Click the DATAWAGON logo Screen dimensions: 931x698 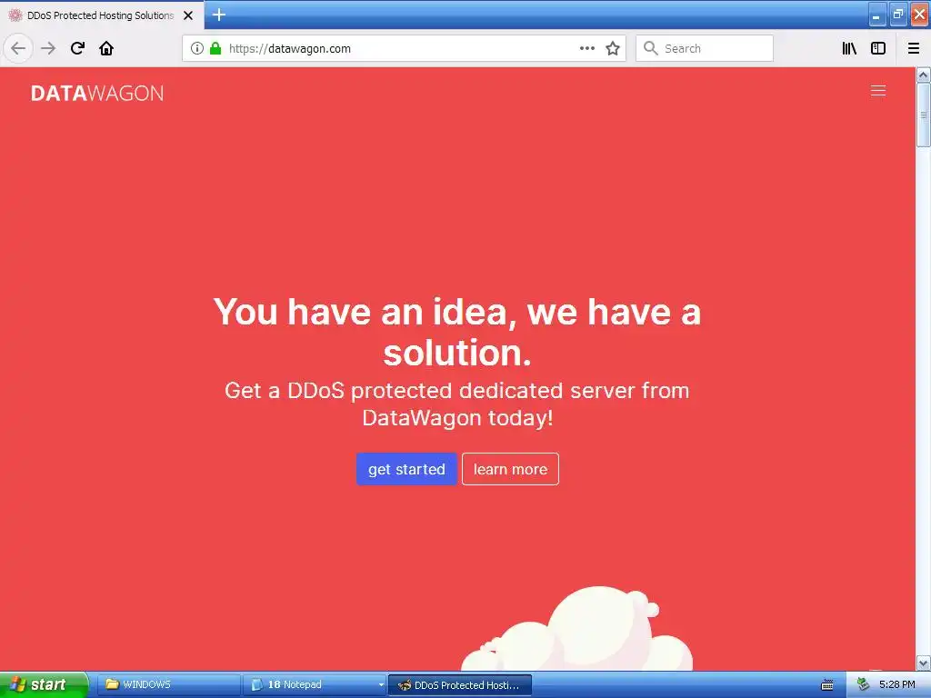click(97, 94)
